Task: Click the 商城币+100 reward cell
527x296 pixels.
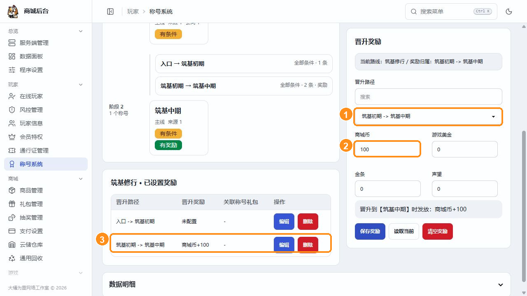Action: (x=195, y=245)
